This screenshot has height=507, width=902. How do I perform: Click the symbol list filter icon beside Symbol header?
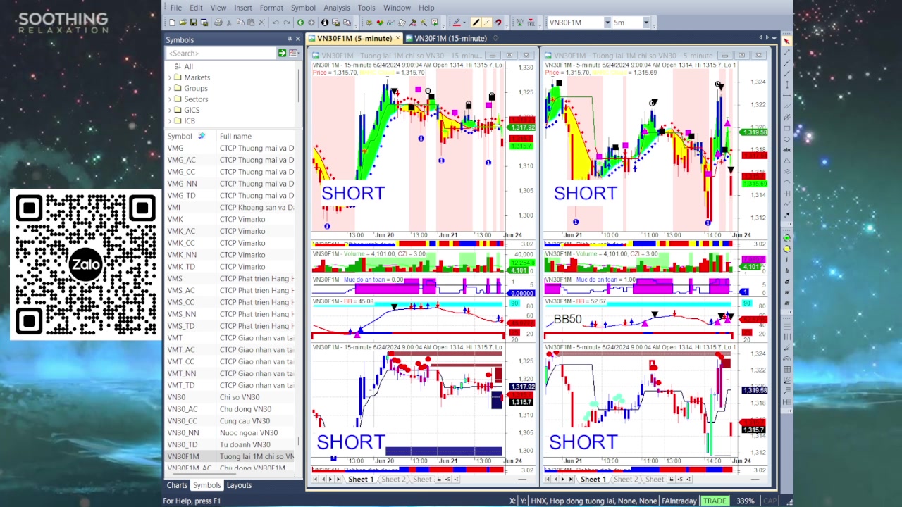tap(202, 136)
